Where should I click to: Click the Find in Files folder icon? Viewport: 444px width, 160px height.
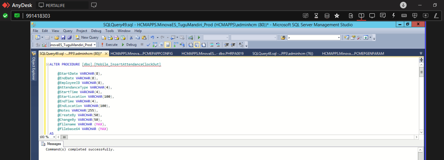tap(283, 37)
